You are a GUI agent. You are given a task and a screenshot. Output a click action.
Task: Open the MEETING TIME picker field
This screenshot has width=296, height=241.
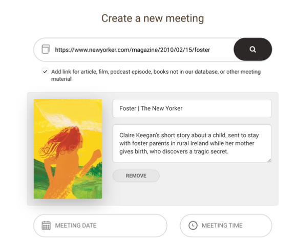[226, 226]
